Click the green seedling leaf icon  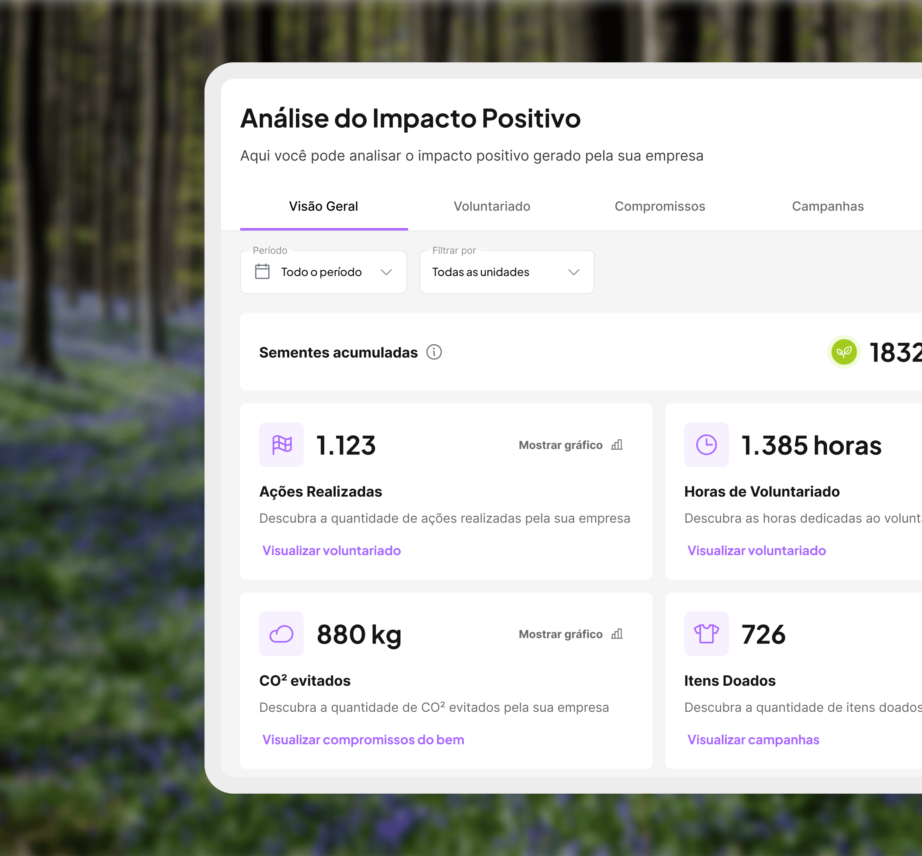click(844, 352)
